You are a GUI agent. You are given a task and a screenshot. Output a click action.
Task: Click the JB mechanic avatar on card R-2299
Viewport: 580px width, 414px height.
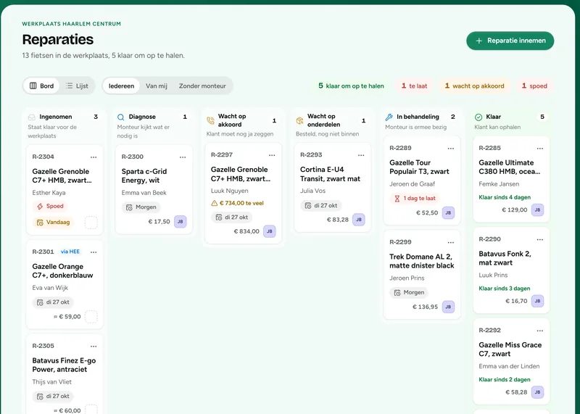pos(448,307)
